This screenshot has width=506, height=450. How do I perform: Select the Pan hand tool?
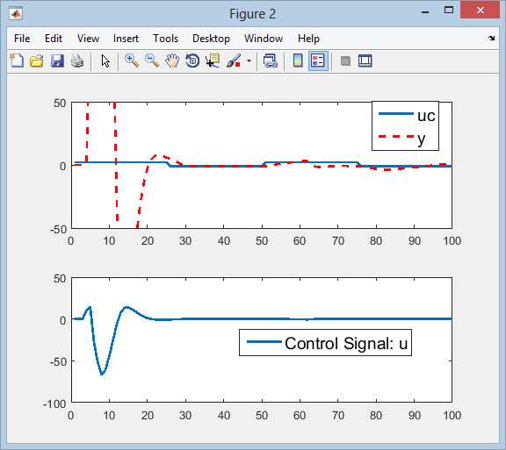(x=172, y=61)
